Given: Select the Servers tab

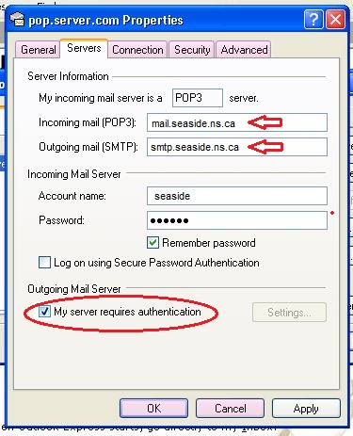Looking at the screenshot, I should tap(84, 48).
